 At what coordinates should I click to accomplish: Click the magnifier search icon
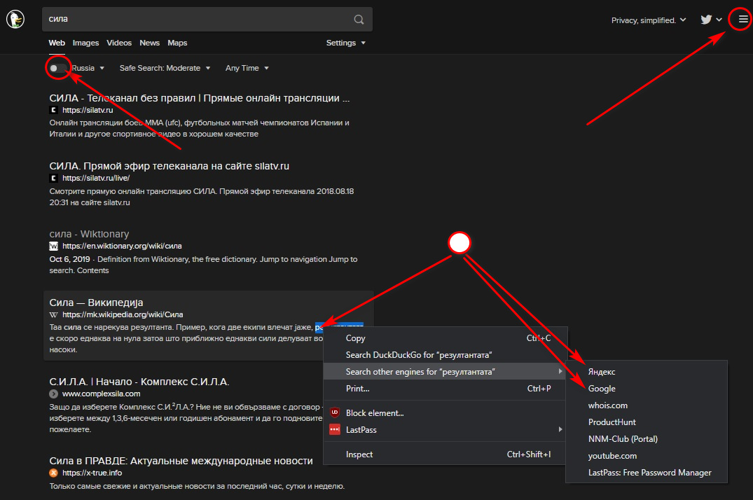pos(359,20)
